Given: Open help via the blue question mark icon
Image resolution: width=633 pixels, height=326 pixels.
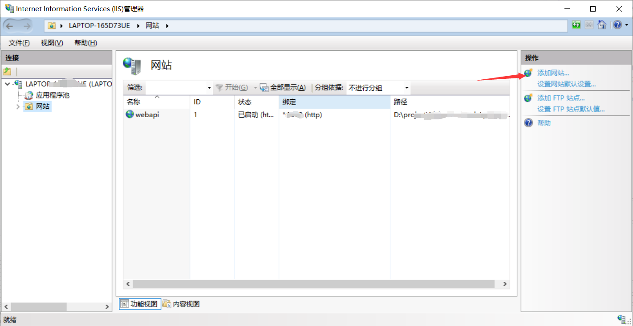Looking at the screenshot, I should [x=618, y=24].
